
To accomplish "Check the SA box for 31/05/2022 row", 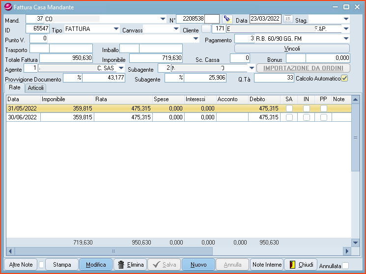I will tap(289, 109).
